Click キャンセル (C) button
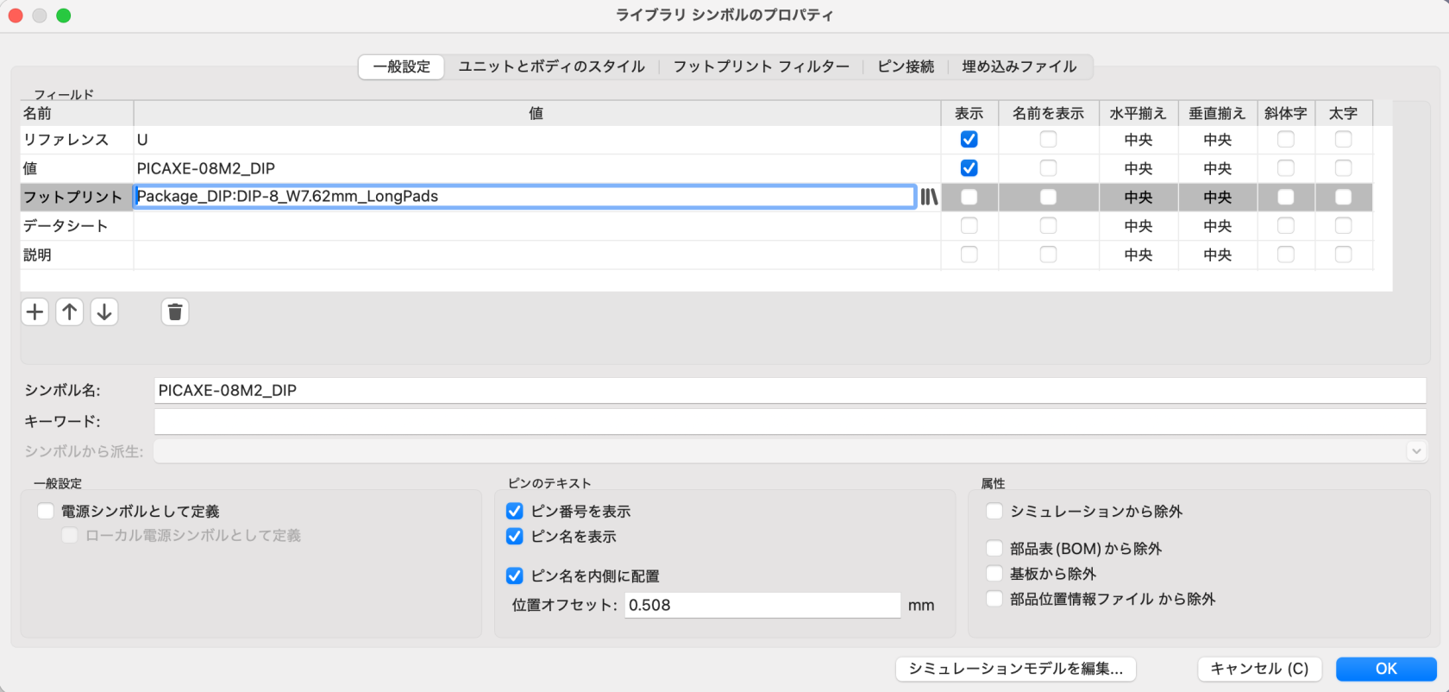 [1259, 669]
